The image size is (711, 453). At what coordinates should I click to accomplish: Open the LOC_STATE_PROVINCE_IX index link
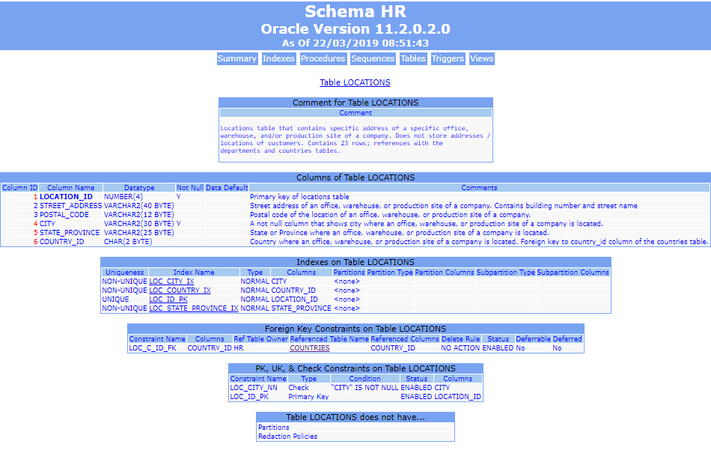click(193, 308)
